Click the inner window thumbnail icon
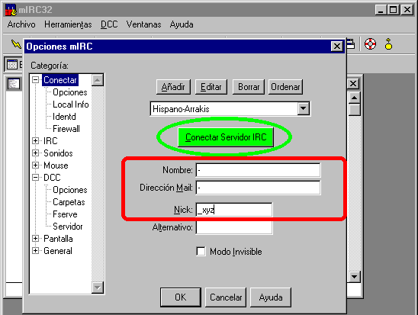 [14, 84]
